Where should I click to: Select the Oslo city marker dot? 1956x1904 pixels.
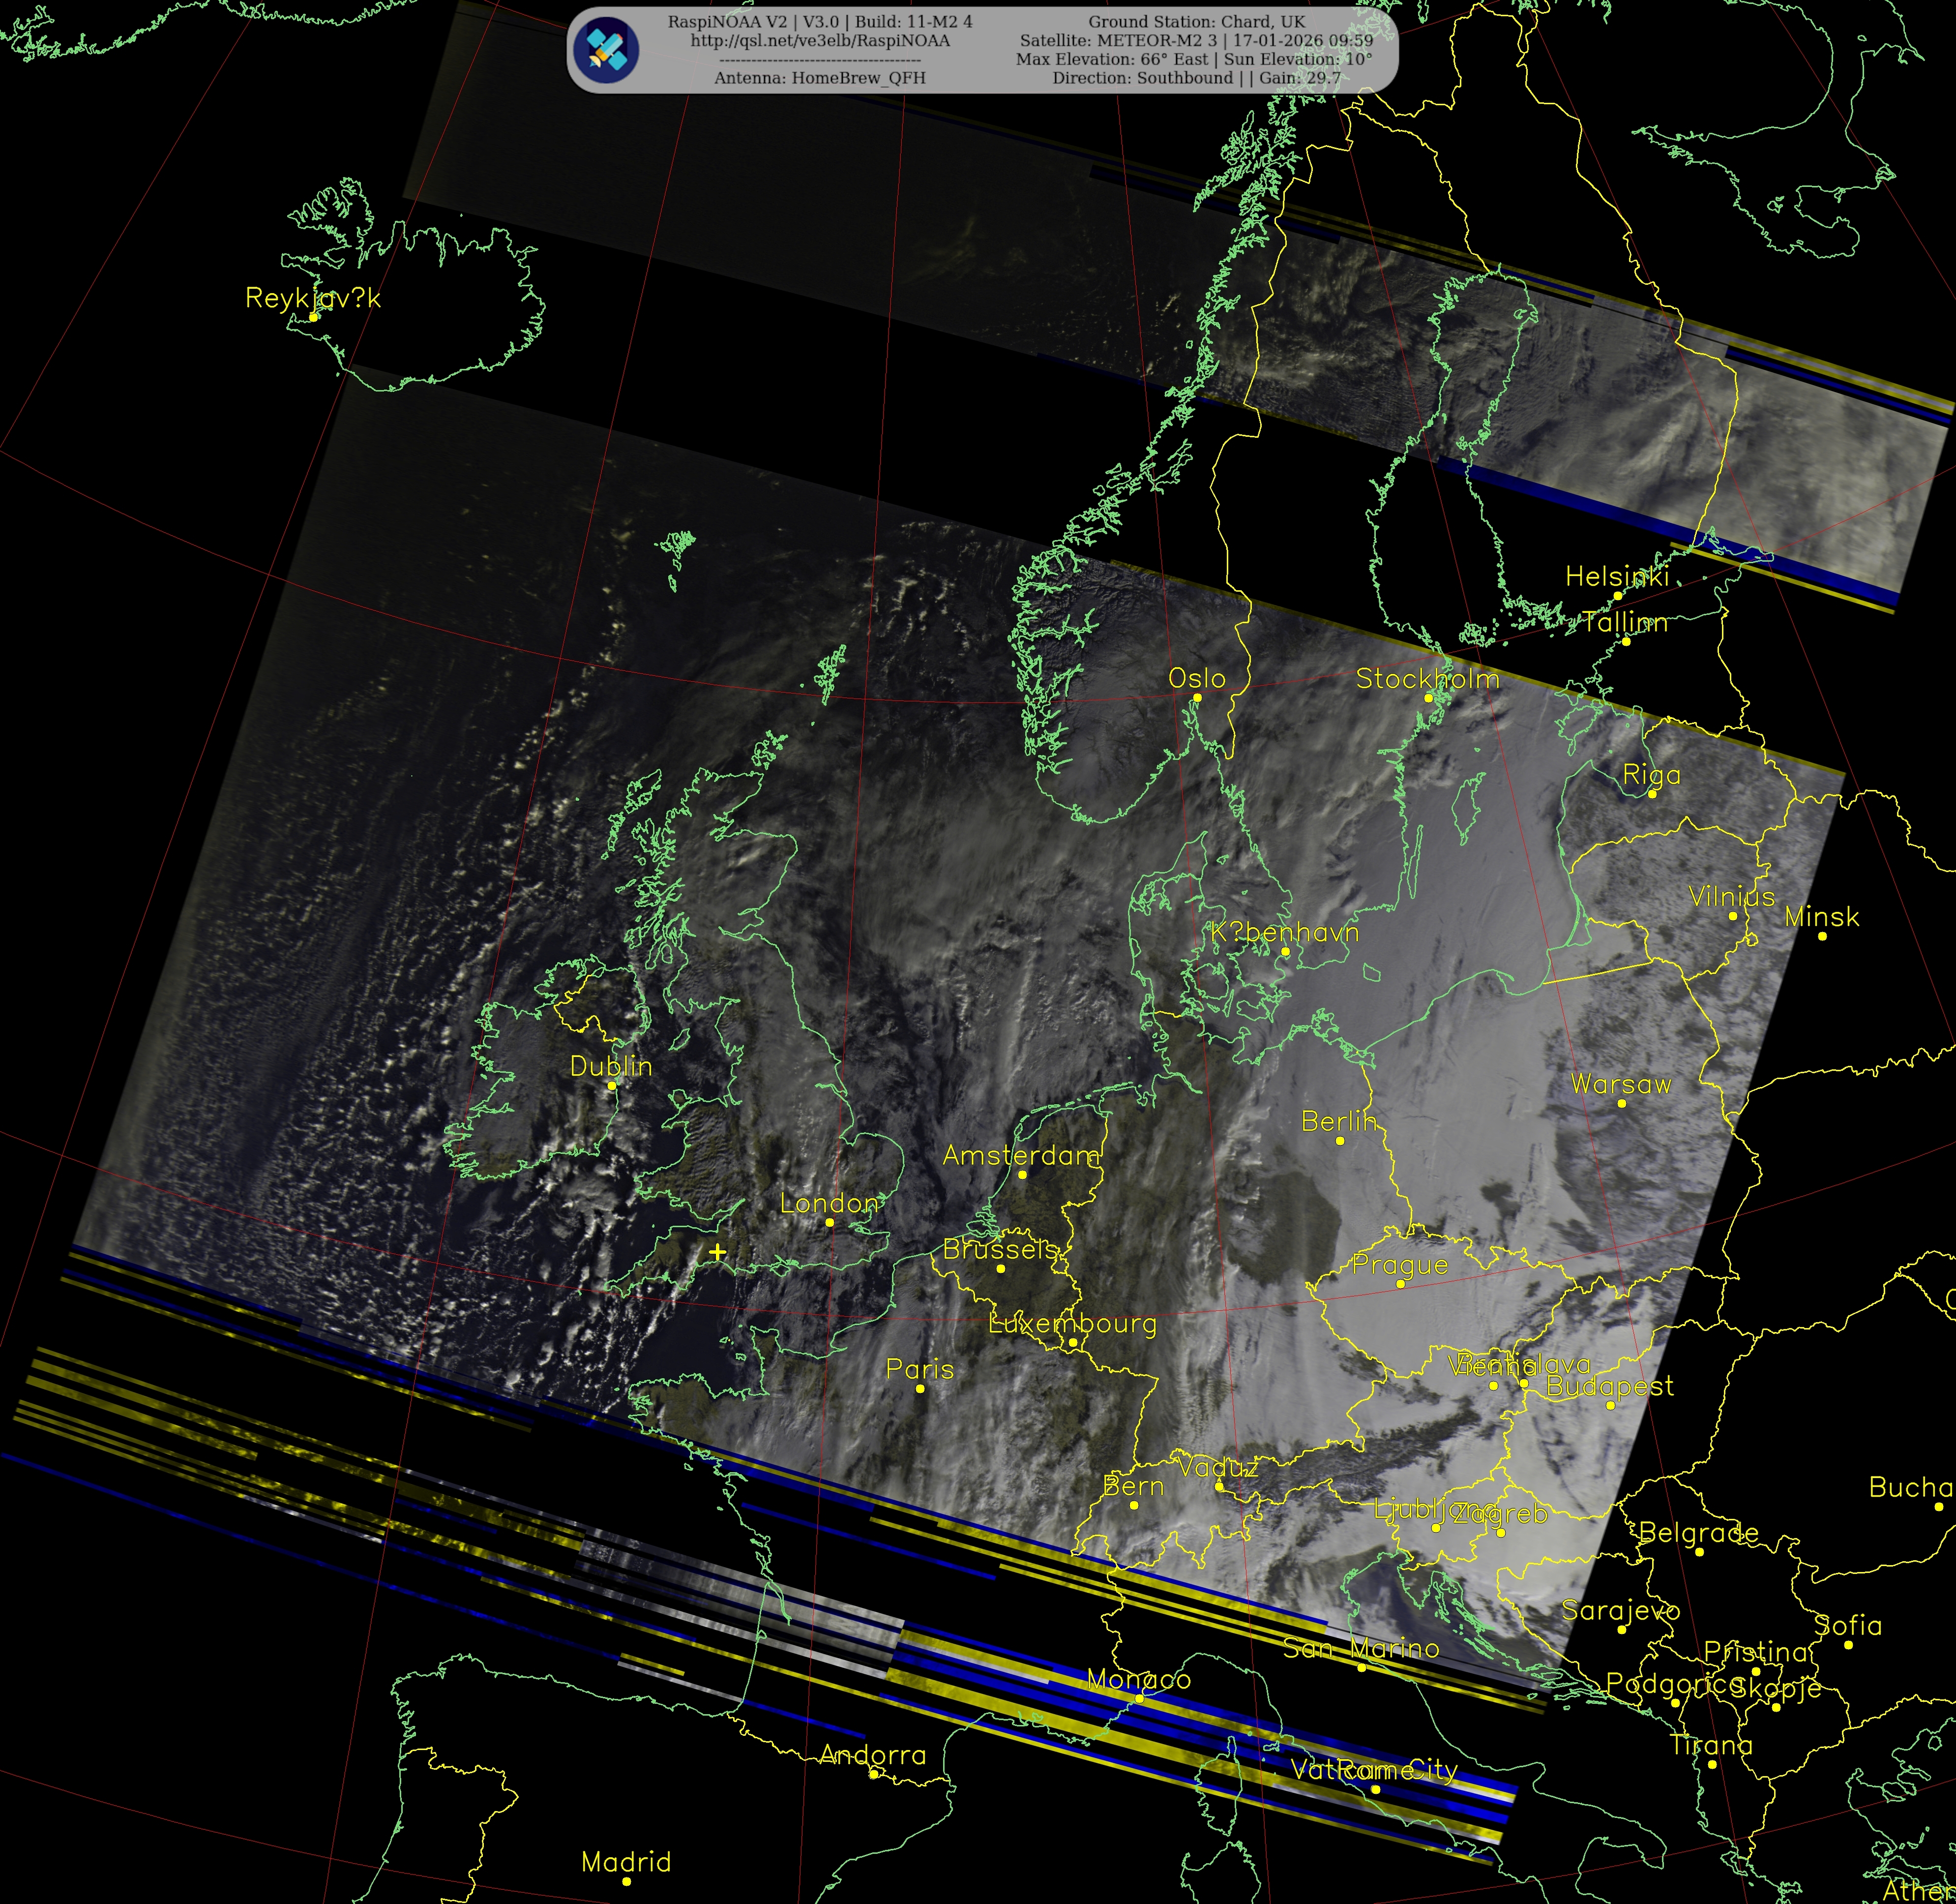1197,698
